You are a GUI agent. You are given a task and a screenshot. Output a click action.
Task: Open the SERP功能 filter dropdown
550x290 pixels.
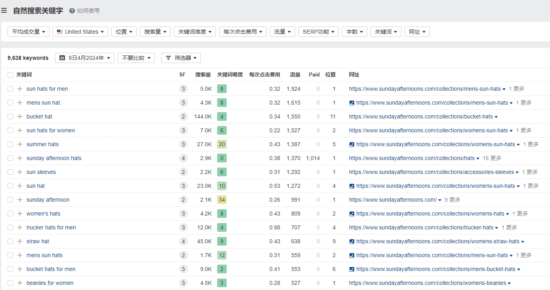[319, 32]
